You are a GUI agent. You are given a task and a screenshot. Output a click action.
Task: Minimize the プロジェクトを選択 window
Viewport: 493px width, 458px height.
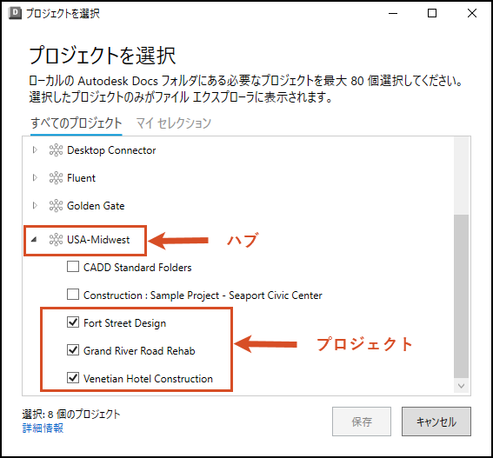tap(393, 13)
